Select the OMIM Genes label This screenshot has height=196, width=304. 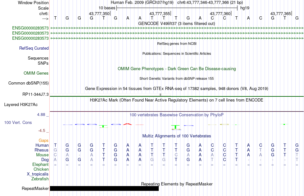(x=36, y=73)
